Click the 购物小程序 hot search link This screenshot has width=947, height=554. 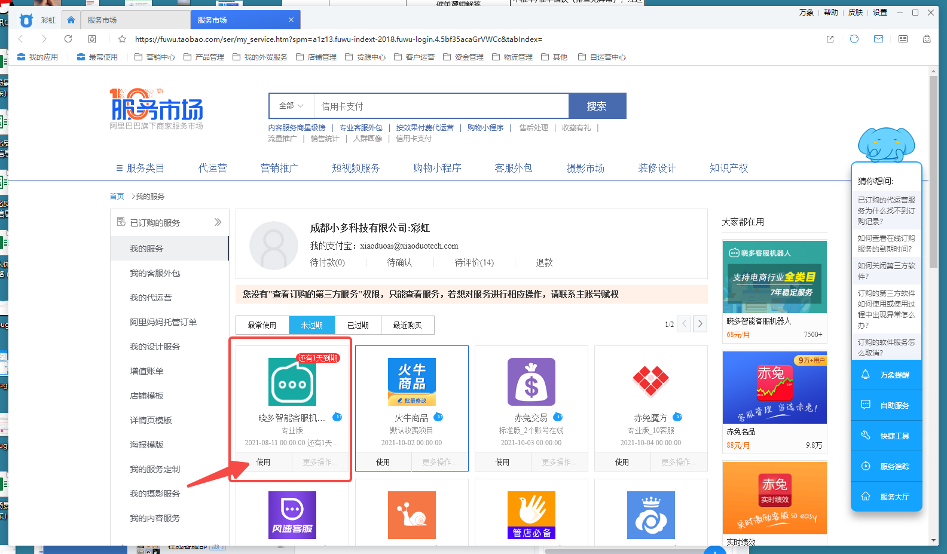485,127
